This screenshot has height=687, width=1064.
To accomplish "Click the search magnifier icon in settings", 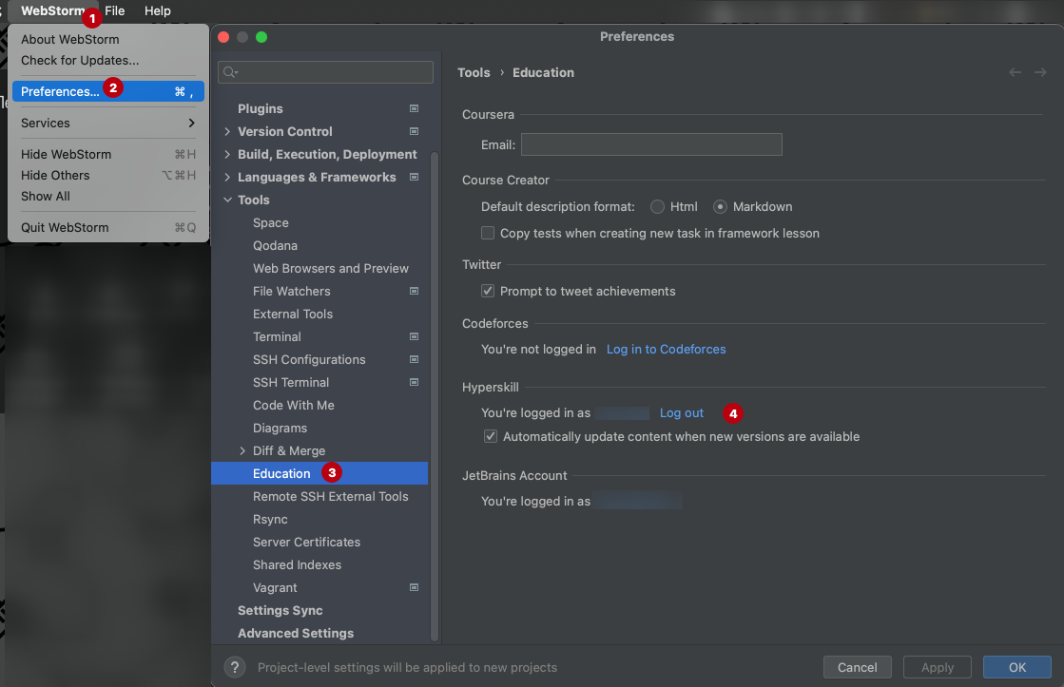I will coord(231,72).
